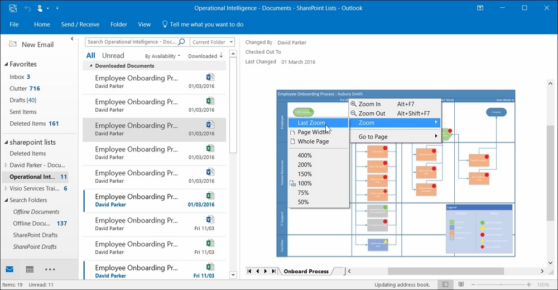Open Clutter folder
Screen dimensions: 558x290
[25, 88]
